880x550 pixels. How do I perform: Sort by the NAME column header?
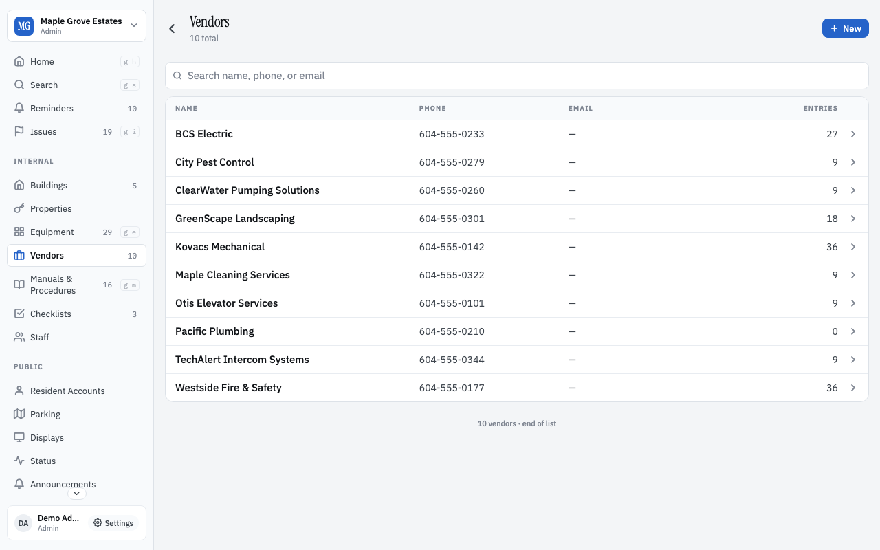186,109
